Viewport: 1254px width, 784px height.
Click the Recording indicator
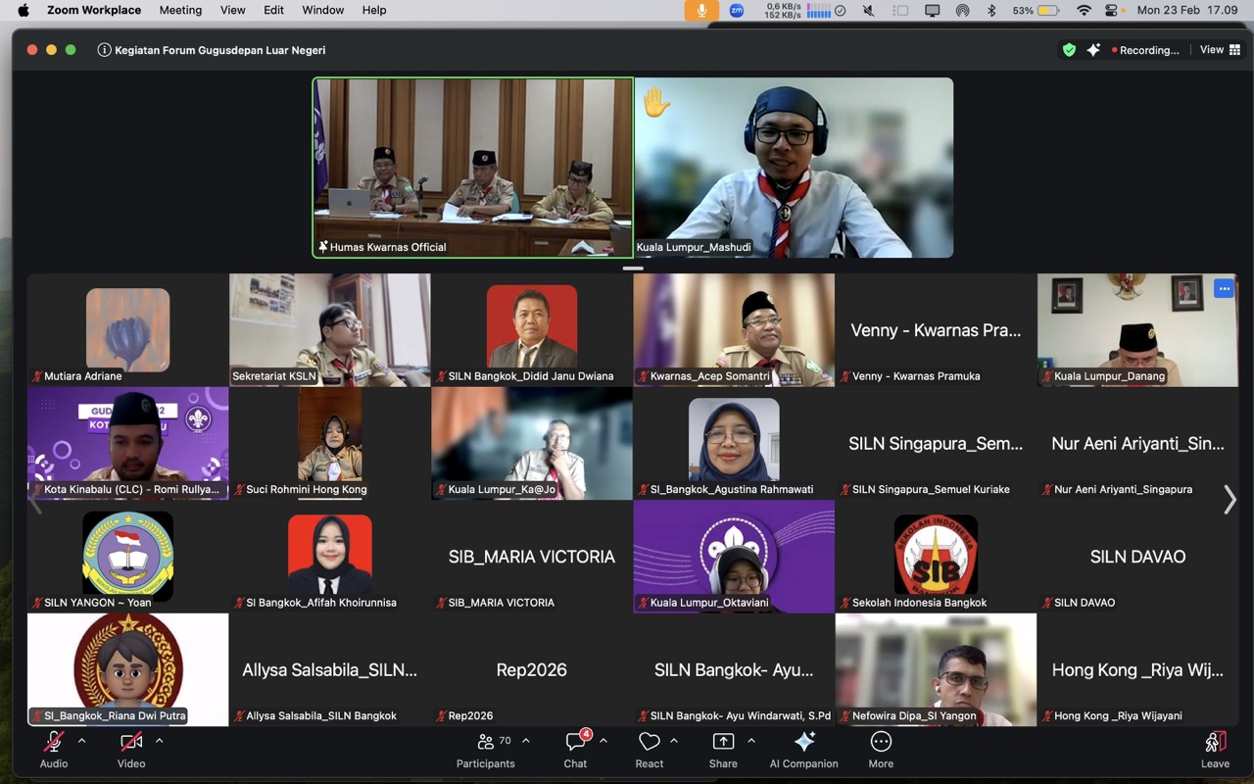click(1145, 50)
